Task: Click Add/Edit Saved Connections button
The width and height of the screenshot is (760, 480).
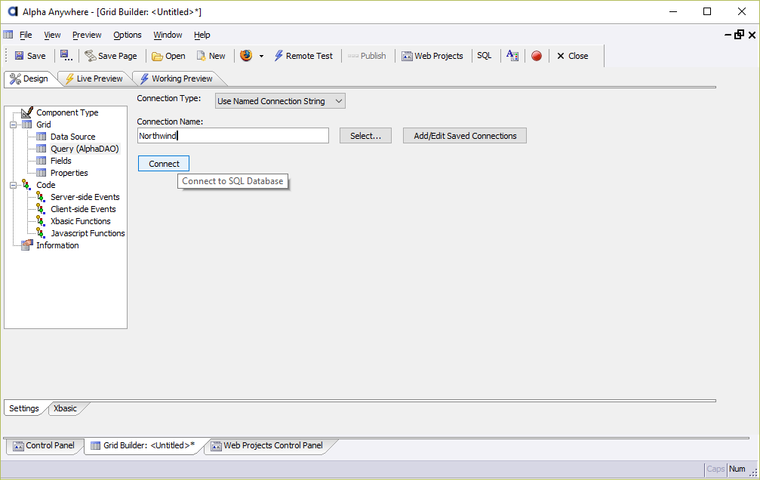Action: coord(465,136)
